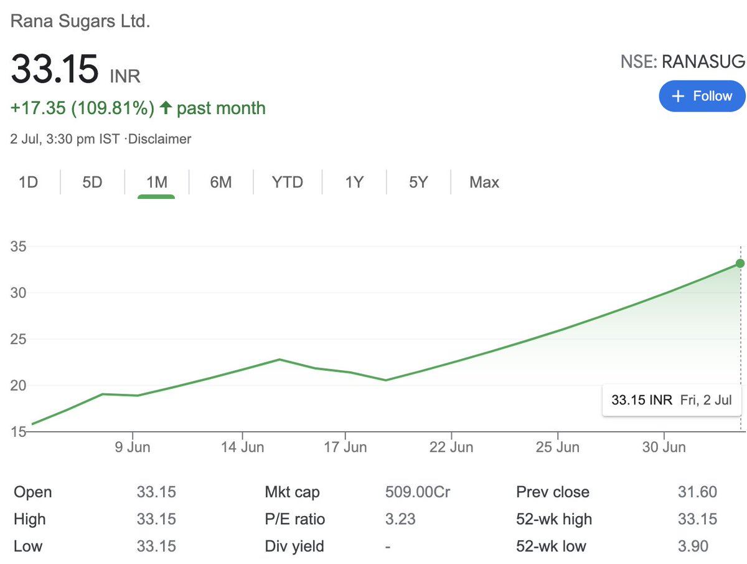Click the 30 y-axis label
747x564 pixels.
coord(18,293)
